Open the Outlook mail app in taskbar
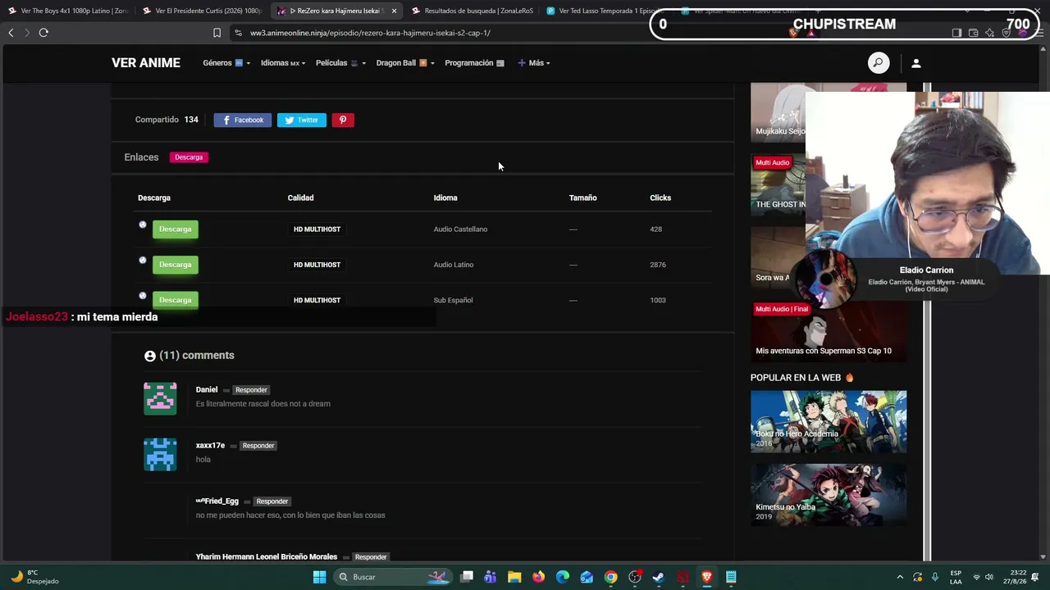 pyautogui.click(x=587, y=577)
